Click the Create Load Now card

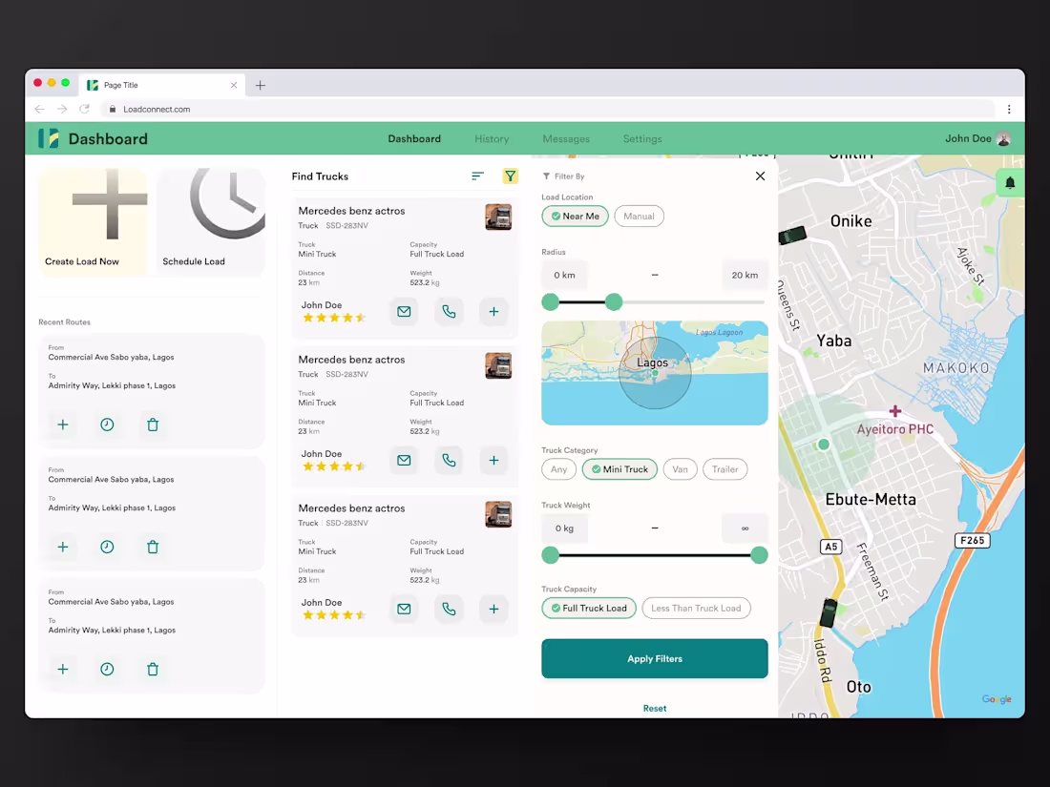pyautogui.click(x=93, y=221)
